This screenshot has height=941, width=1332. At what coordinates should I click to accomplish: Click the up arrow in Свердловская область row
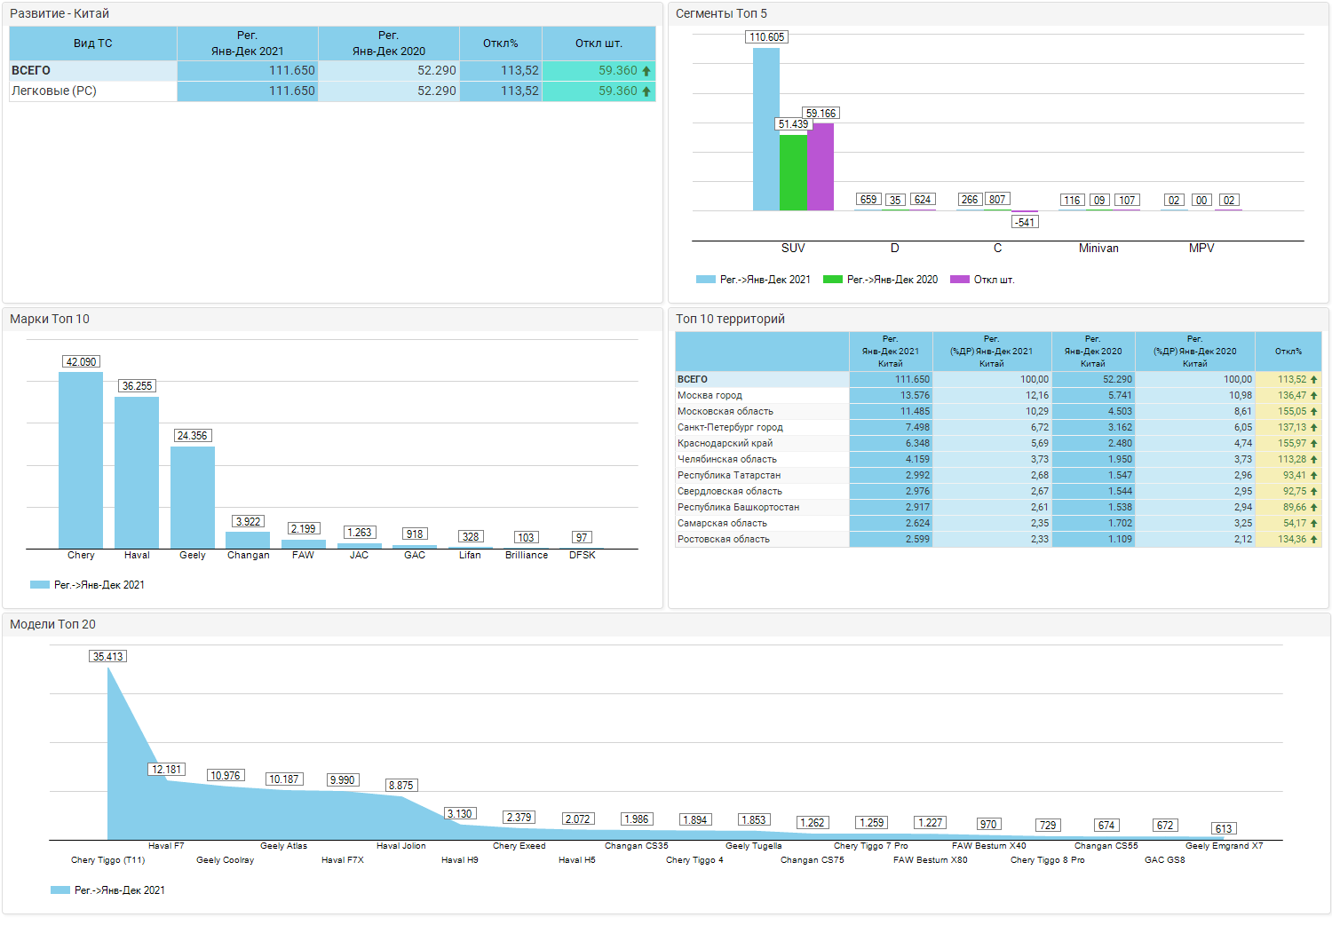[x=1314, y=492]
